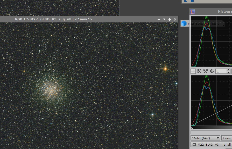Click the empty readout info bar below histogram
Screen dimensions: 232x149
(211, 132)
